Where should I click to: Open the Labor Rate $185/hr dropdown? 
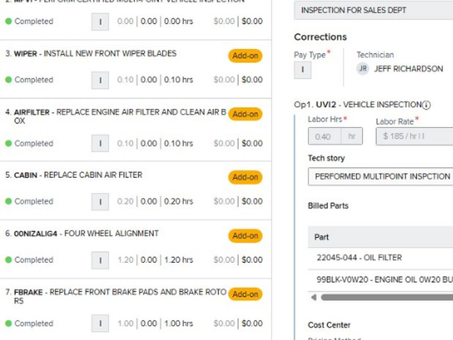click(414, 137)
